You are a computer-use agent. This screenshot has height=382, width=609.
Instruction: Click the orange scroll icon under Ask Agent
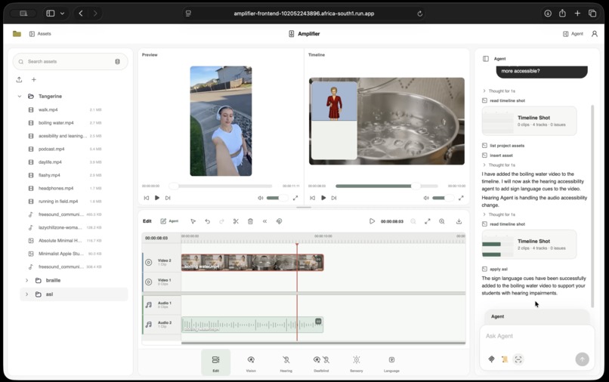click(x=505, y=359)
